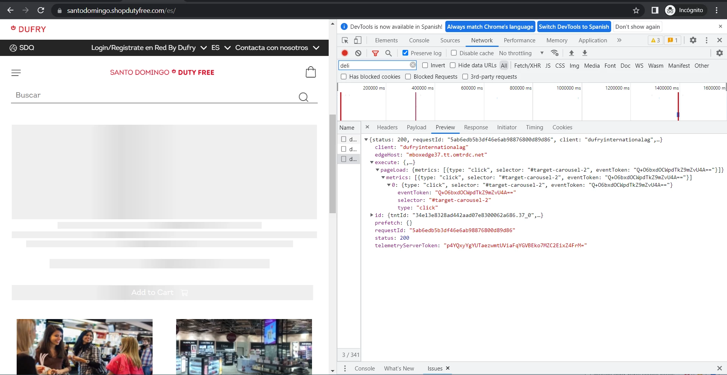Check Has blocked cookies
This screenshot has width=727, height=375.
tap(343, 77)
